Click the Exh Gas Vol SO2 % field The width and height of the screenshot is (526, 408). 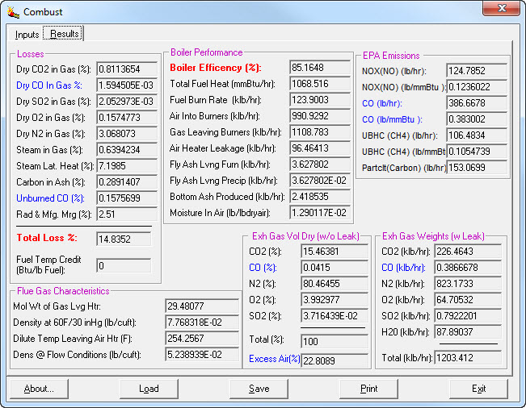click(335, 315)
